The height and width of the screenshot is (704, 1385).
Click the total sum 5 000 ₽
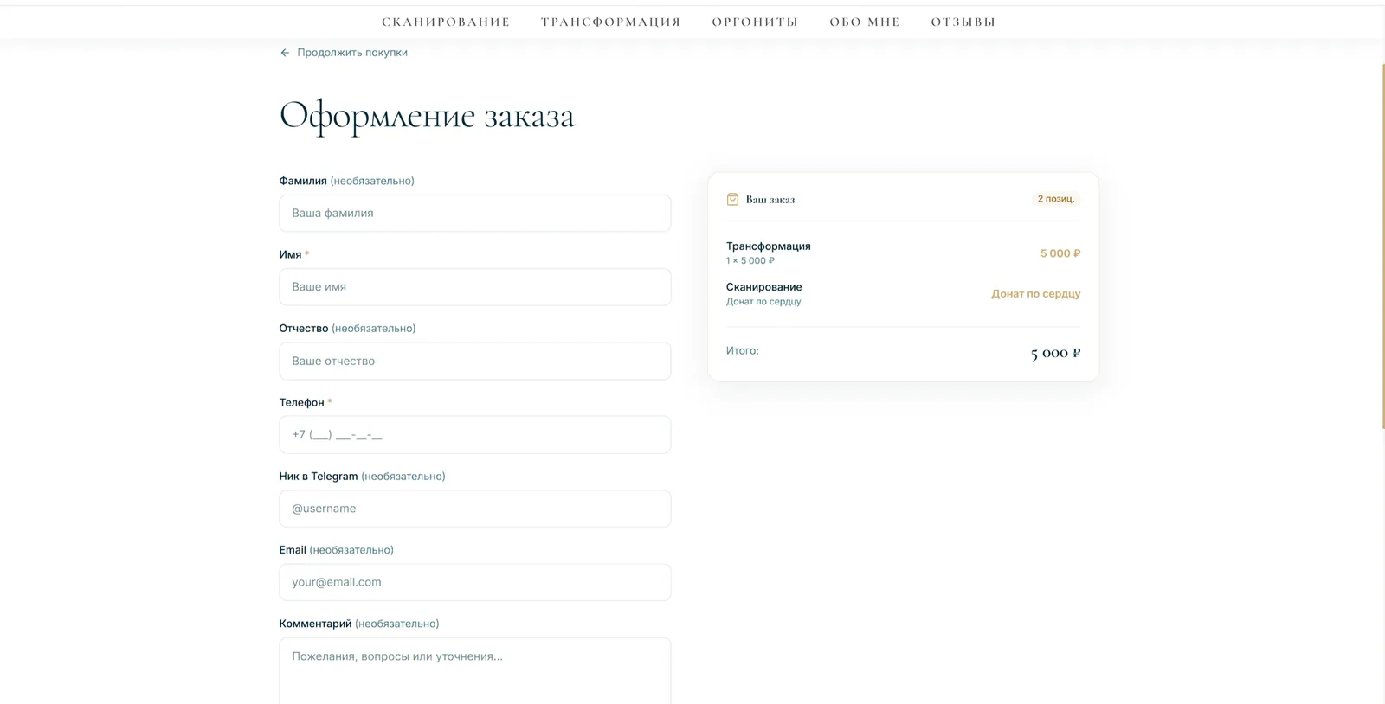coord(1055,353)
